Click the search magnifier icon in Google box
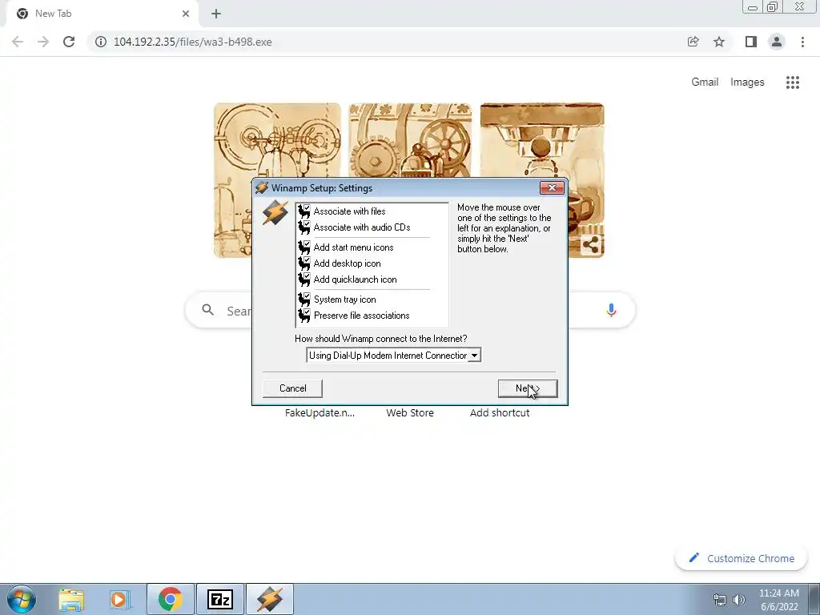The image size is (820, 615). click(x=207, y=310)
